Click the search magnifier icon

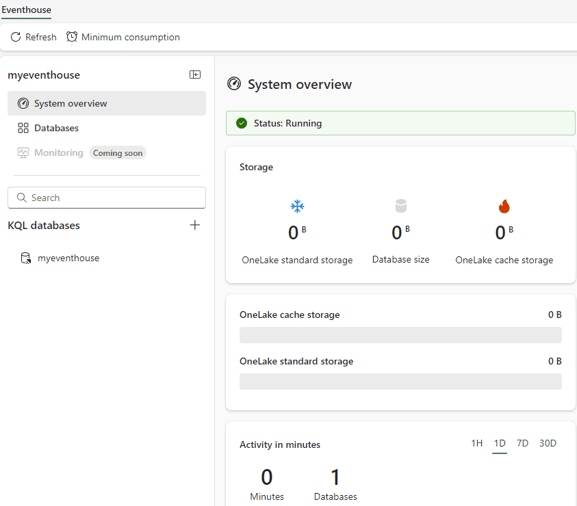(x=22, y=198)
